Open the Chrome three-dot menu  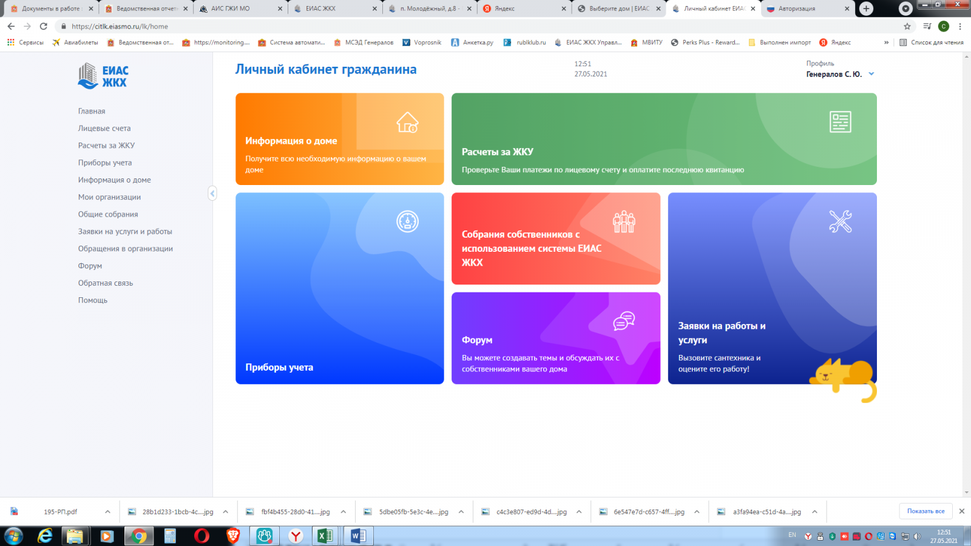(960, 26)
